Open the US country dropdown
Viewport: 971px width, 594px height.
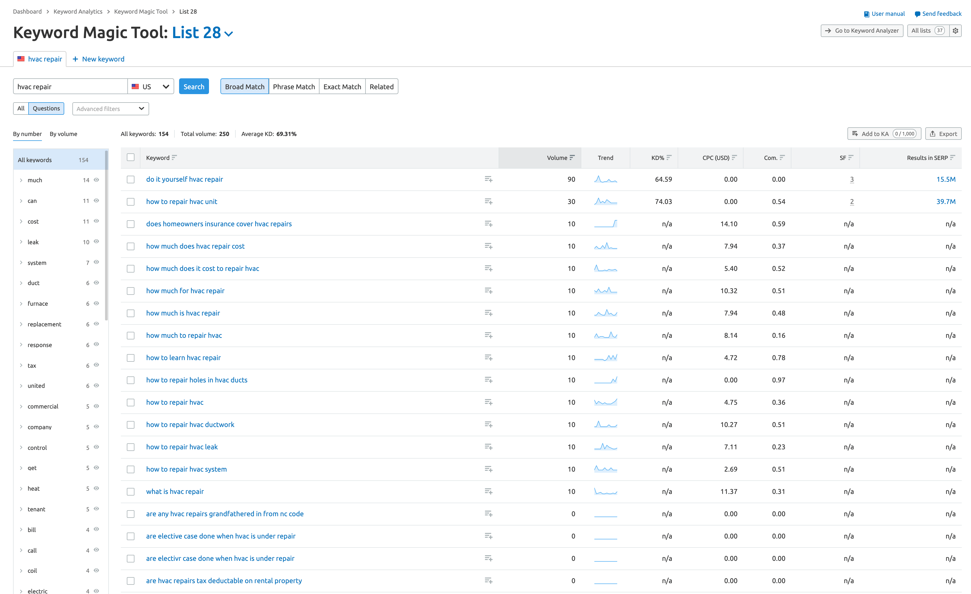(x=150, y=87)
